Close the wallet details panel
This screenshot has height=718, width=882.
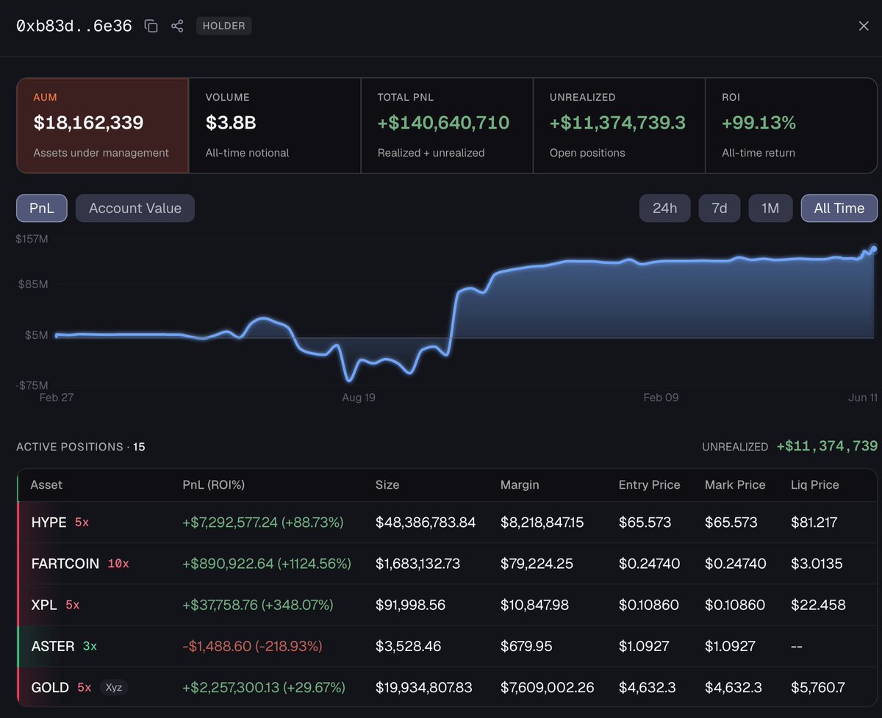(x=864, y=26)
